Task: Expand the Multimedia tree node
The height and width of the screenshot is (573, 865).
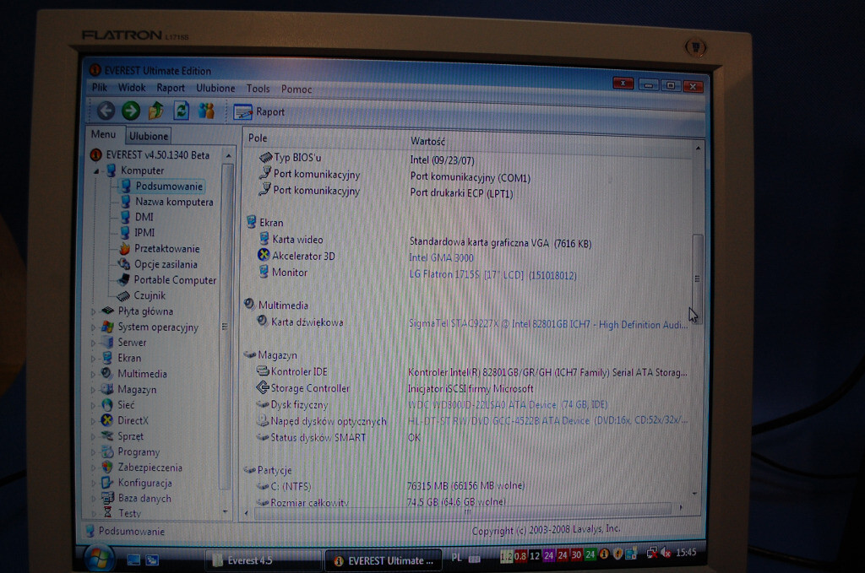Action: pos(93,374)
